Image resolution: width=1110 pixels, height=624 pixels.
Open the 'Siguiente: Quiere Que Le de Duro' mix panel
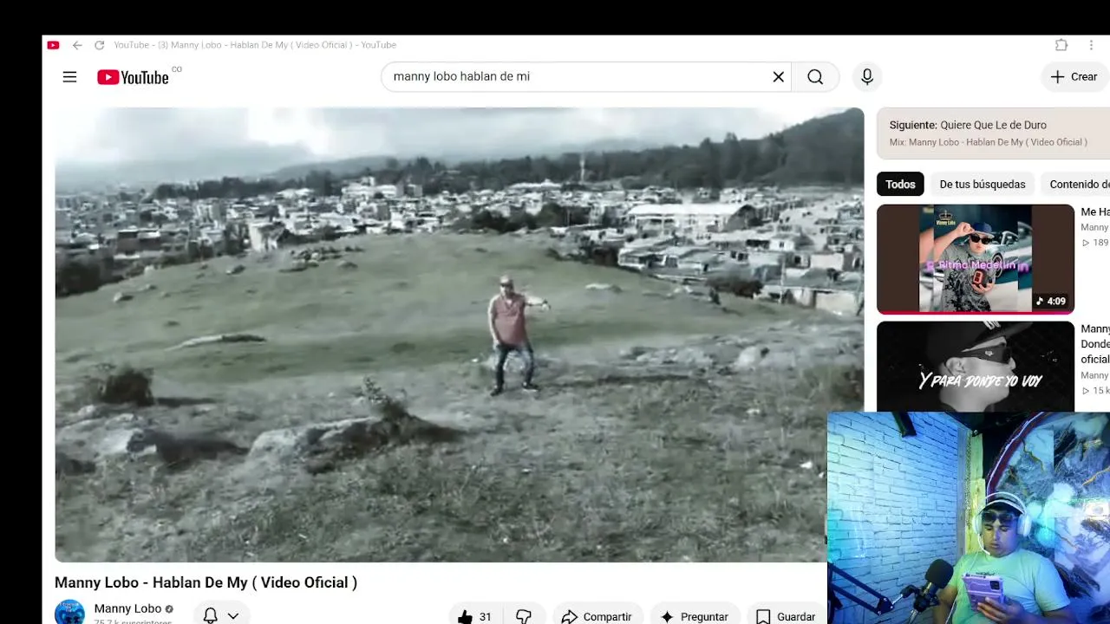pos(993,133)
